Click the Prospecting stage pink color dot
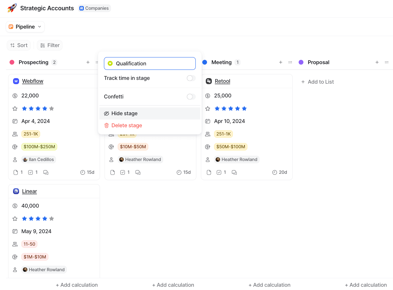This screenshot has height=290, width=393. (x=12, y=62)
